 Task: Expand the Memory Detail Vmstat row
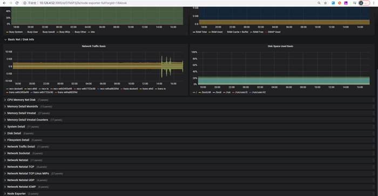pyautogui.click(x=188, y=113)
